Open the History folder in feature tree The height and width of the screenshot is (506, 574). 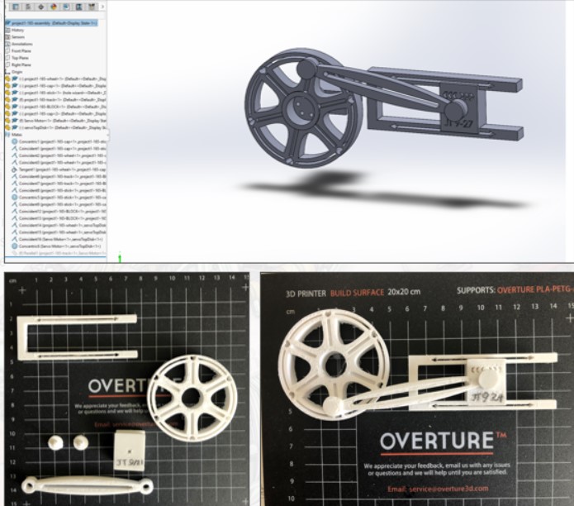point(18,31)
